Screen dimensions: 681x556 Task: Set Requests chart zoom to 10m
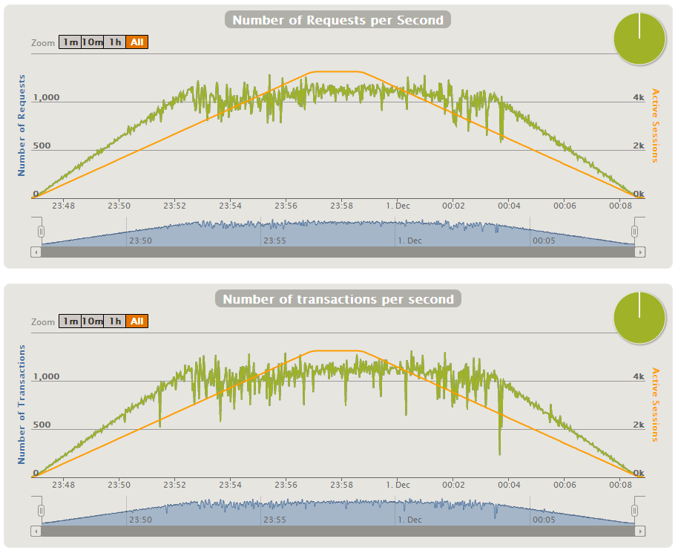[92, 42]
